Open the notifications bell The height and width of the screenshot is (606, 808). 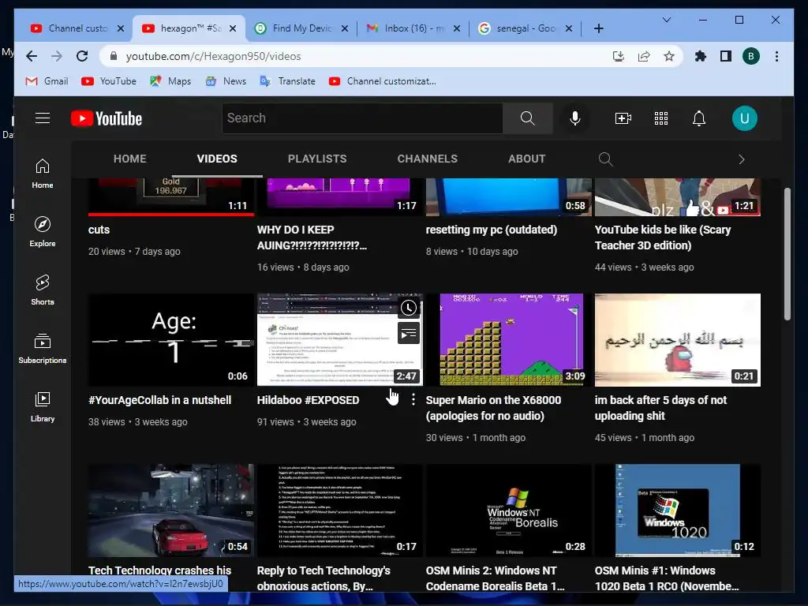coord(699,118)
